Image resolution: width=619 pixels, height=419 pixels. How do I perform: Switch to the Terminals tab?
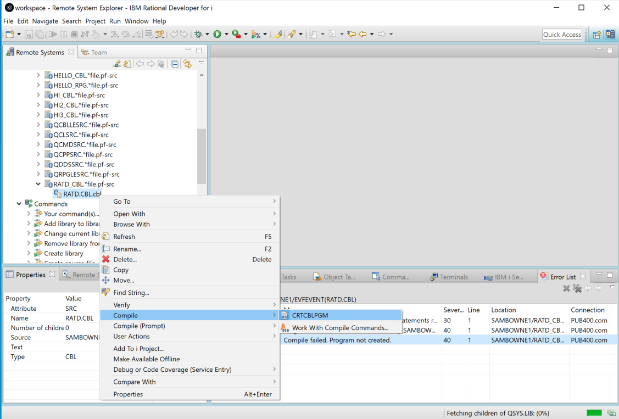pyautogui.click(x=453, y=277)
